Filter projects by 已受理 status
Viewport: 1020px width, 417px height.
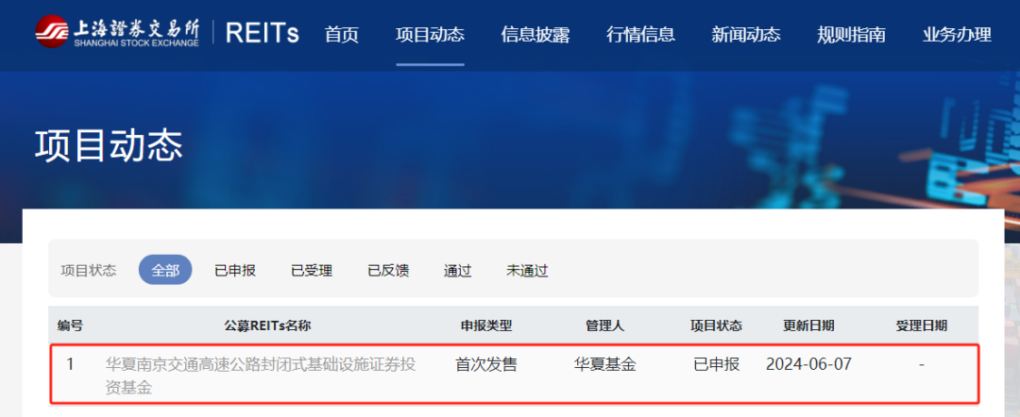[x=312, y=271]
